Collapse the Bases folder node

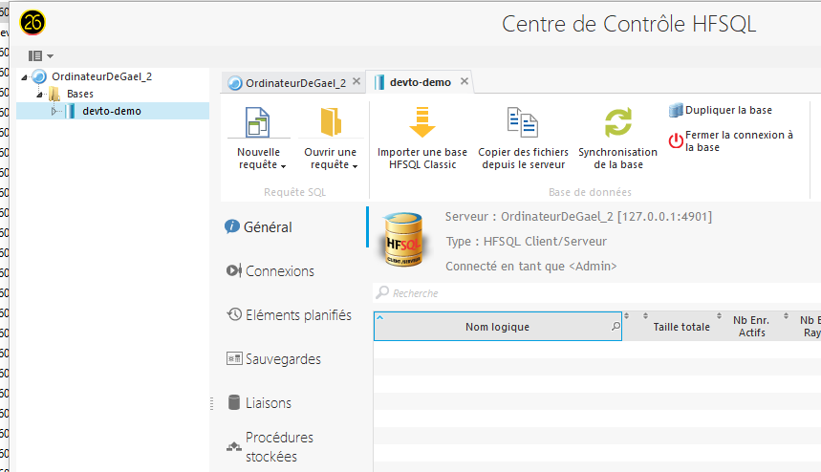point(39,95)
